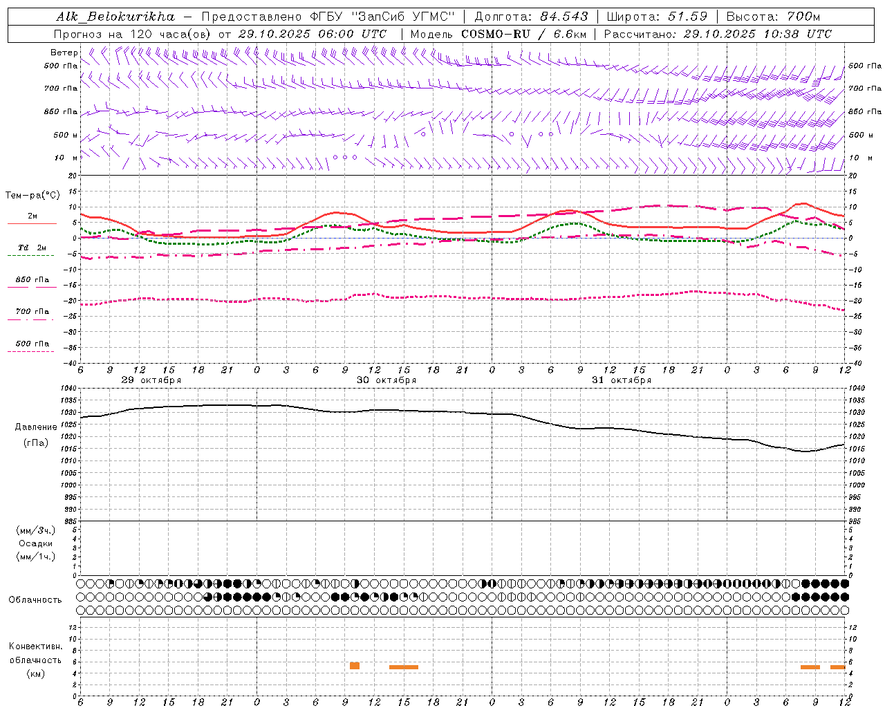The image size is (885, 708).
Task: Click the Осадки panel label
Action: point(36,543)
